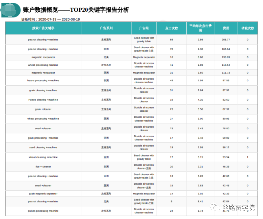Image resolution: width=263 pixels, height=219 pixels.
Task: Click the keyword grain magnetic separator
Action: coord(43,194)
